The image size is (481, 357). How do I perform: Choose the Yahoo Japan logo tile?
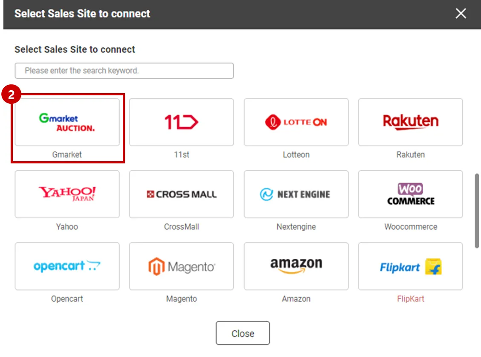pyautogui.click(x=67, y=194)
